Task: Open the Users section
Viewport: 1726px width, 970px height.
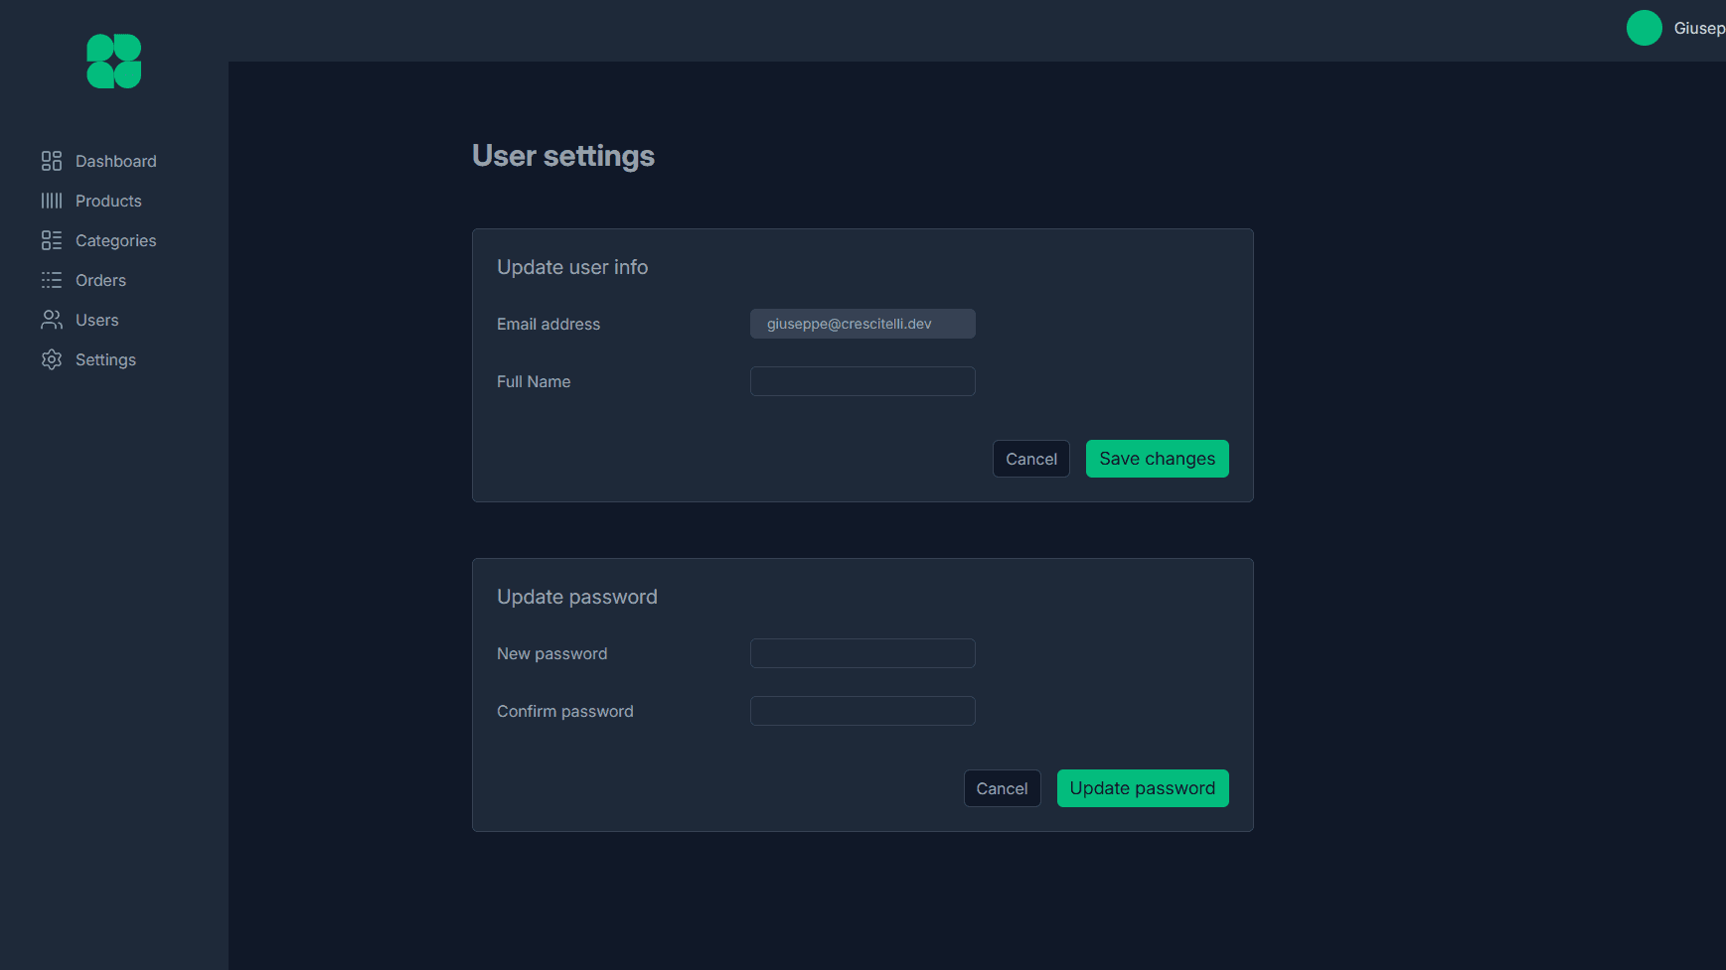Action: click(96, 319)
